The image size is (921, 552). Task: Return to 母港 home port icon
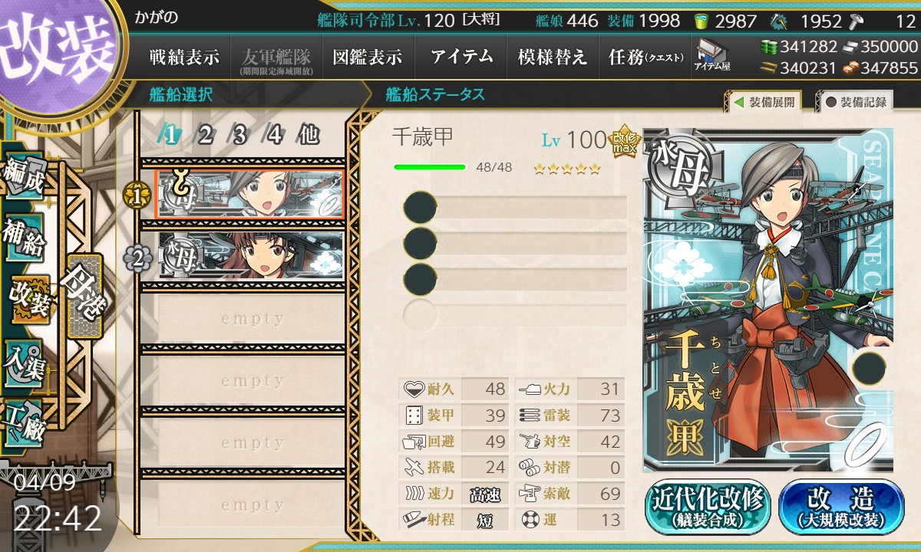(x=84, y=295)
